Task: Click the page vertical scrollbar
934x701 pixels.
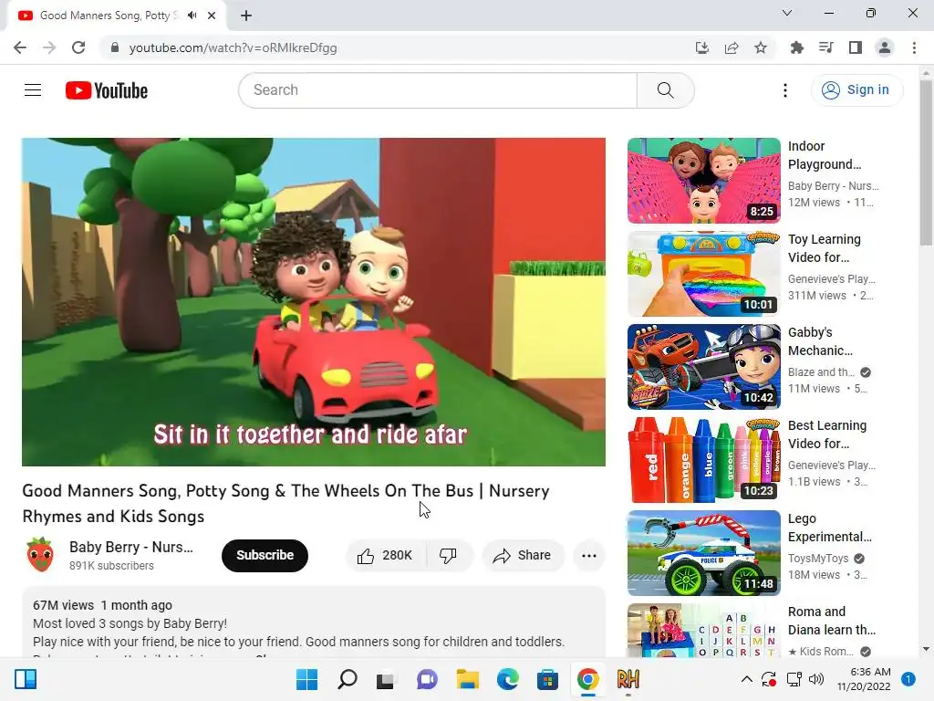Action: point(926,162)
